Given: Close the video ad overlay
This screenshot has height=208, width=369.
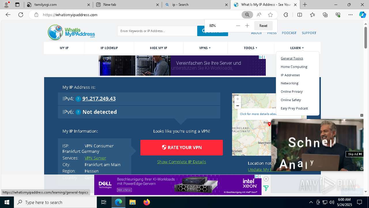Looking at the screenshot, I should pos(362,115).
